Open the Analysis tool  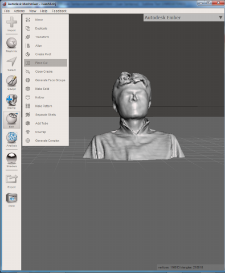click(x=11, y=139)
